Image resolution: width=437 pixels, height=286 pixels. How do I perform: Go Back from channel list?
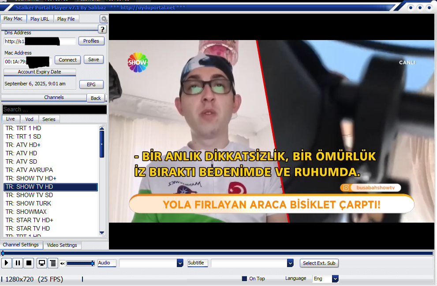[96, 98]
